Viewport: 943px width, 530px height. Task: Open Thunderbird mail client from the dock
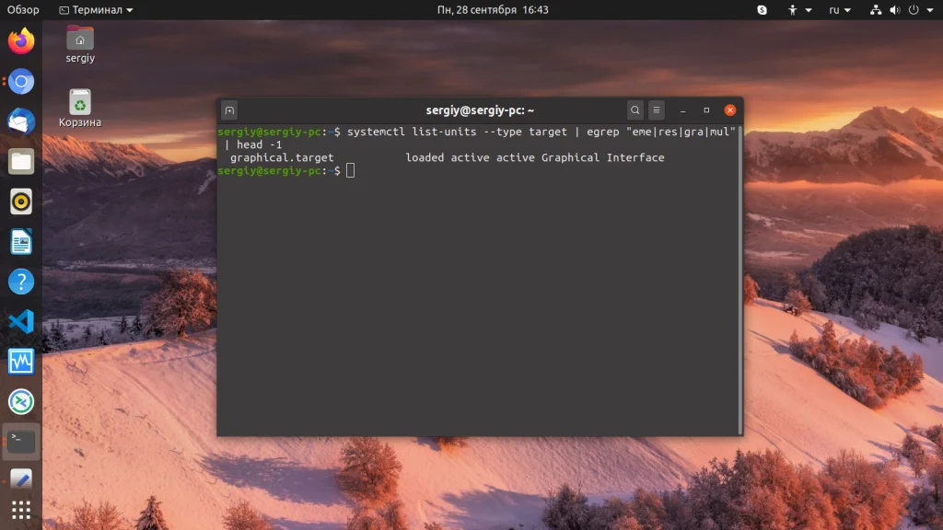click(x=20, y=121)
